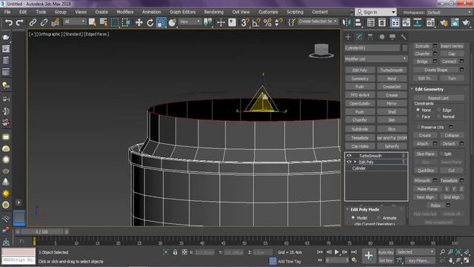Switch to the Motion panel icon
Screen dimensions: 474x267
point(382,37)
